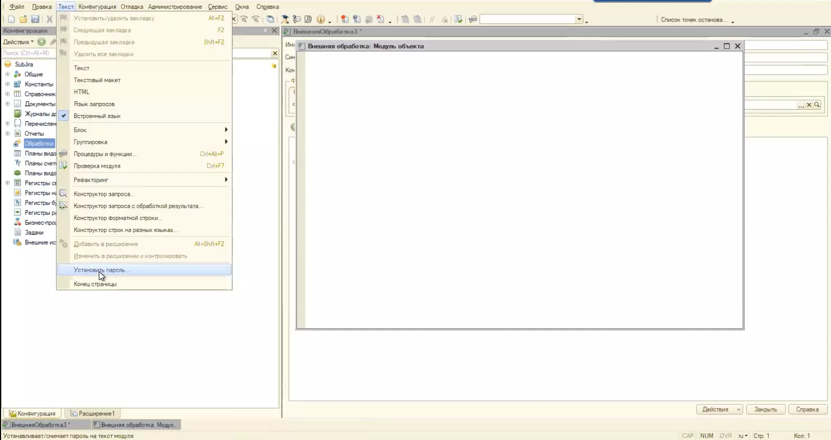
Task: Click the Действия button at bottom right
Action: click(x=720, y=410)
